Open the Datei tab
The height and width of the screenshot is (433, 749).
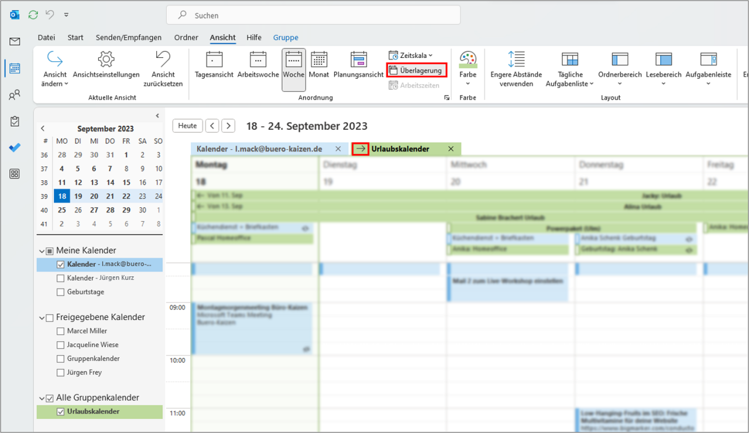46,37
